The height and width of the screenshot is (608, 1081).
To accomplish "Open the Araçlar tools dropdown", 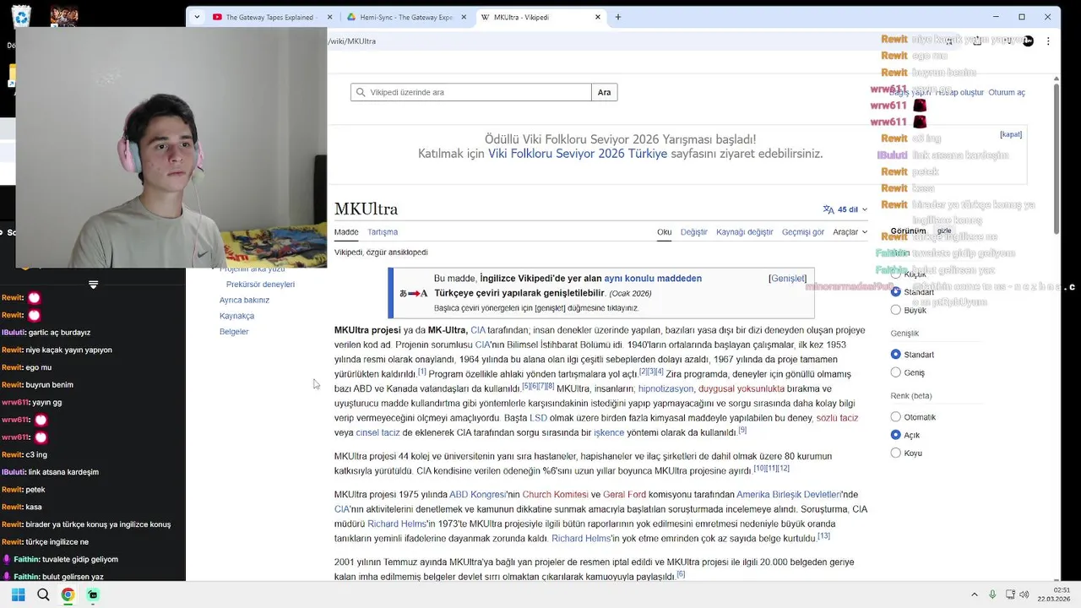I will pyautogui.click(x=850, y=232).
